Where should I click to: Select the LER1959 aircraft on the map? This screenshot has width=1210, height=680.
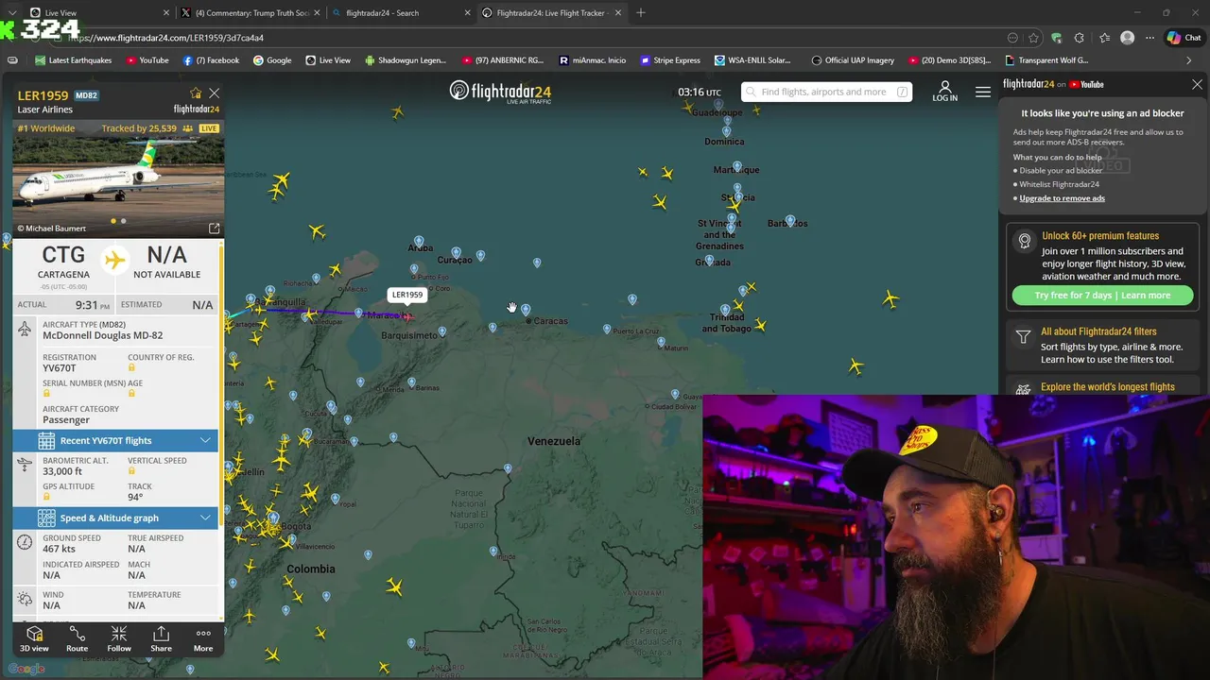406,316
